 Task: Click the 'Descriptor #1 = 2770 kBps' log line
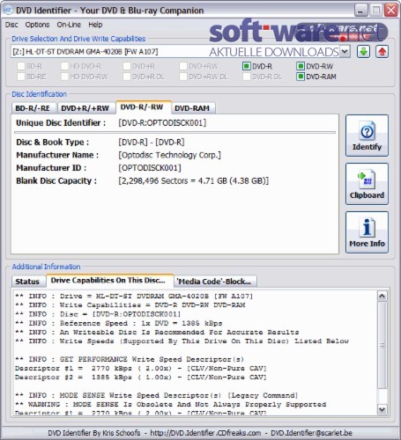[141, 368]
